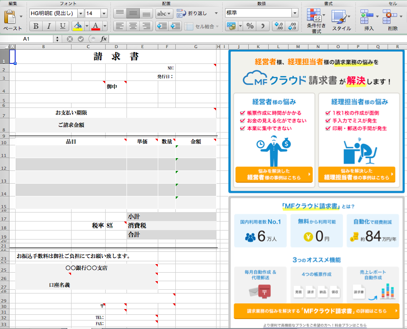Click into the font size field showing 14
The width and height of the screenshot is (407, 329).
tap(93, 13)
